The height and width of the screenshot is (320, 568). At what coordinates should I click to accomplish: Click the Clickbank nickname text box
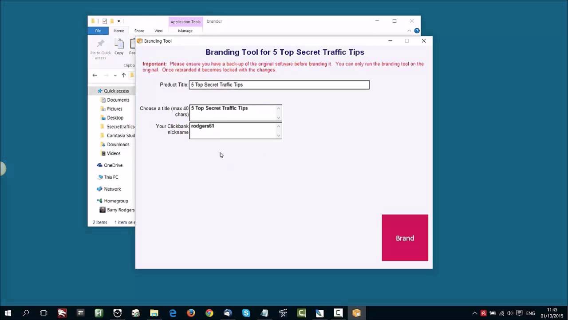[x=235, y=131]
